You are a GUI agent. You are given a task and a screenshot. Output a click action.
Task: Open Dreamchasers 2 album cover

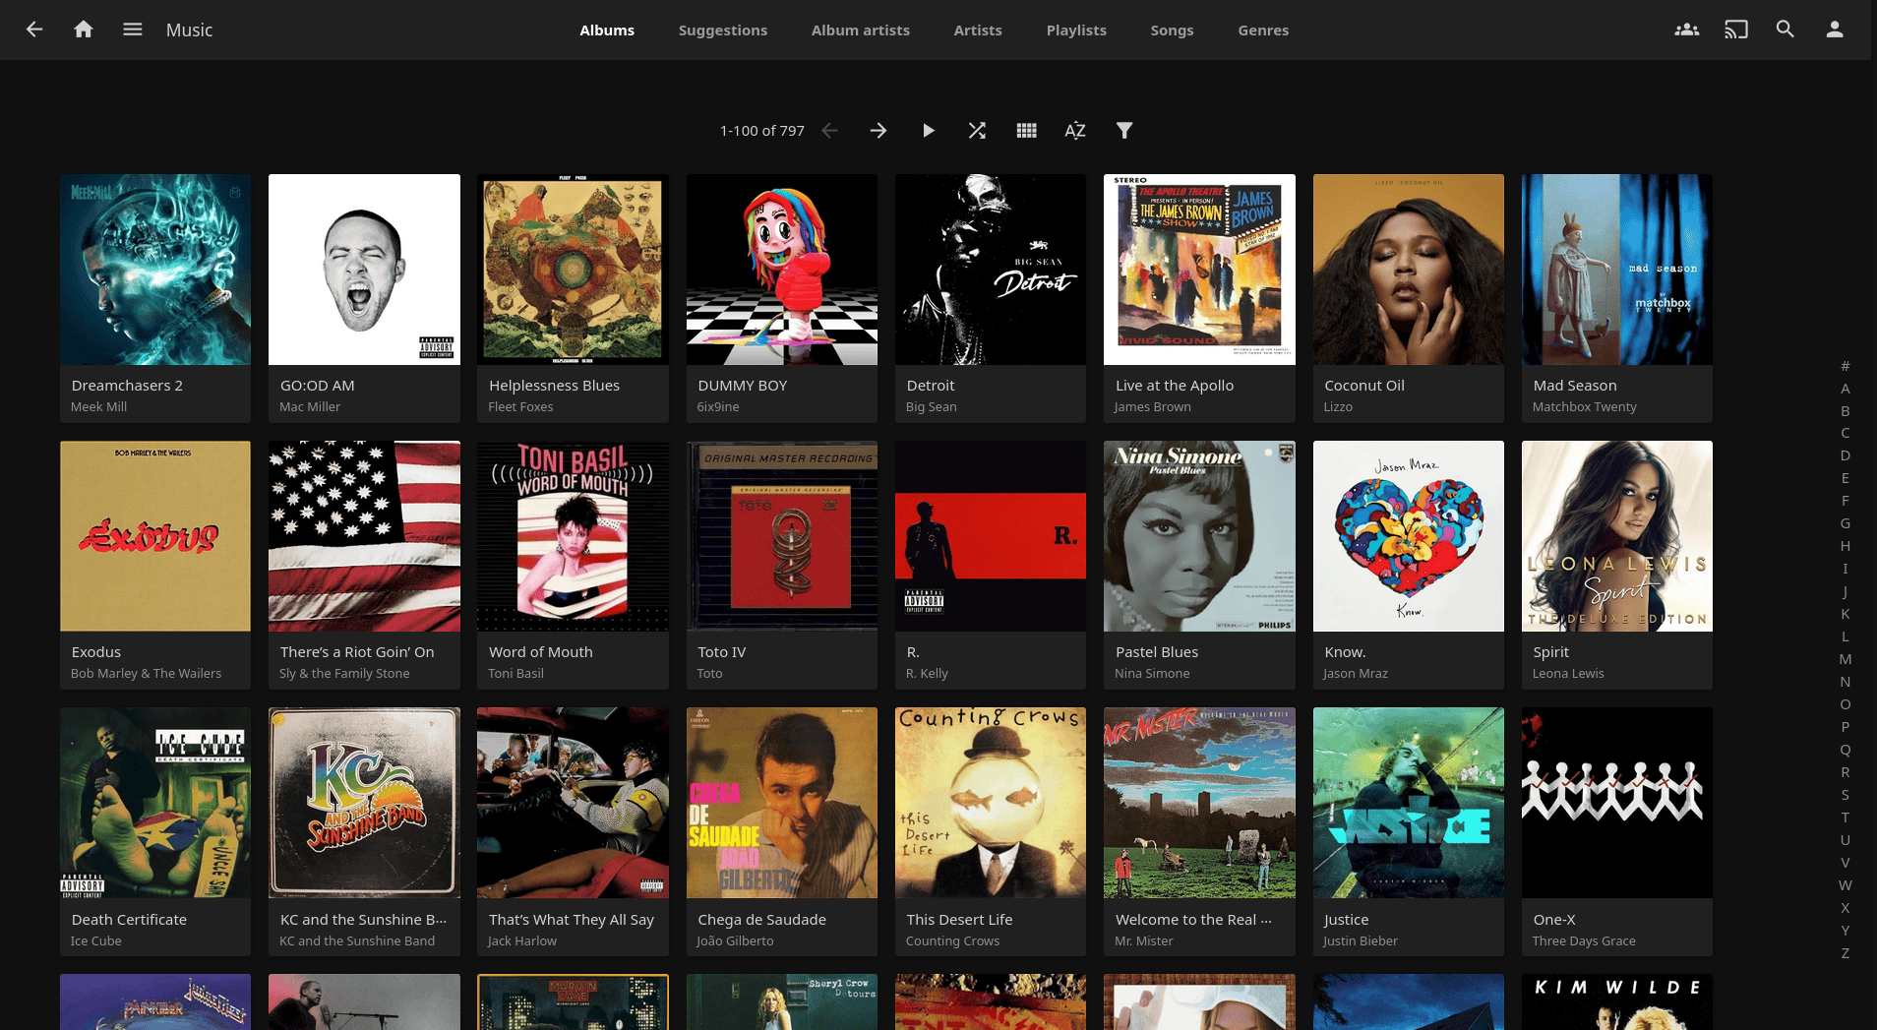pos(155,270)
